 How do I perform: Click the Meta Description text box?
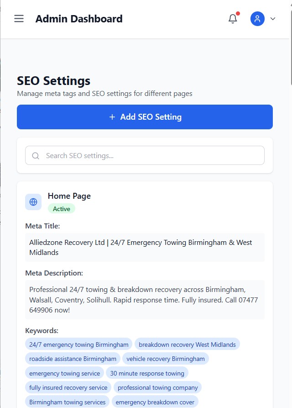coord(145,300)
